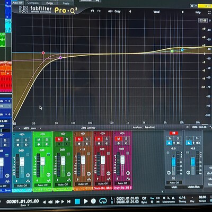Image resolution: width=212 pixels, height=212 pixels.
Task: Toggle channel mode button on channel 4
Action: point(48,175)
